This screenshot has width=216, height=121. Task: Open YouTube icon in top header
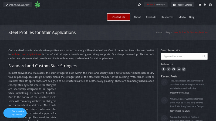200,5
